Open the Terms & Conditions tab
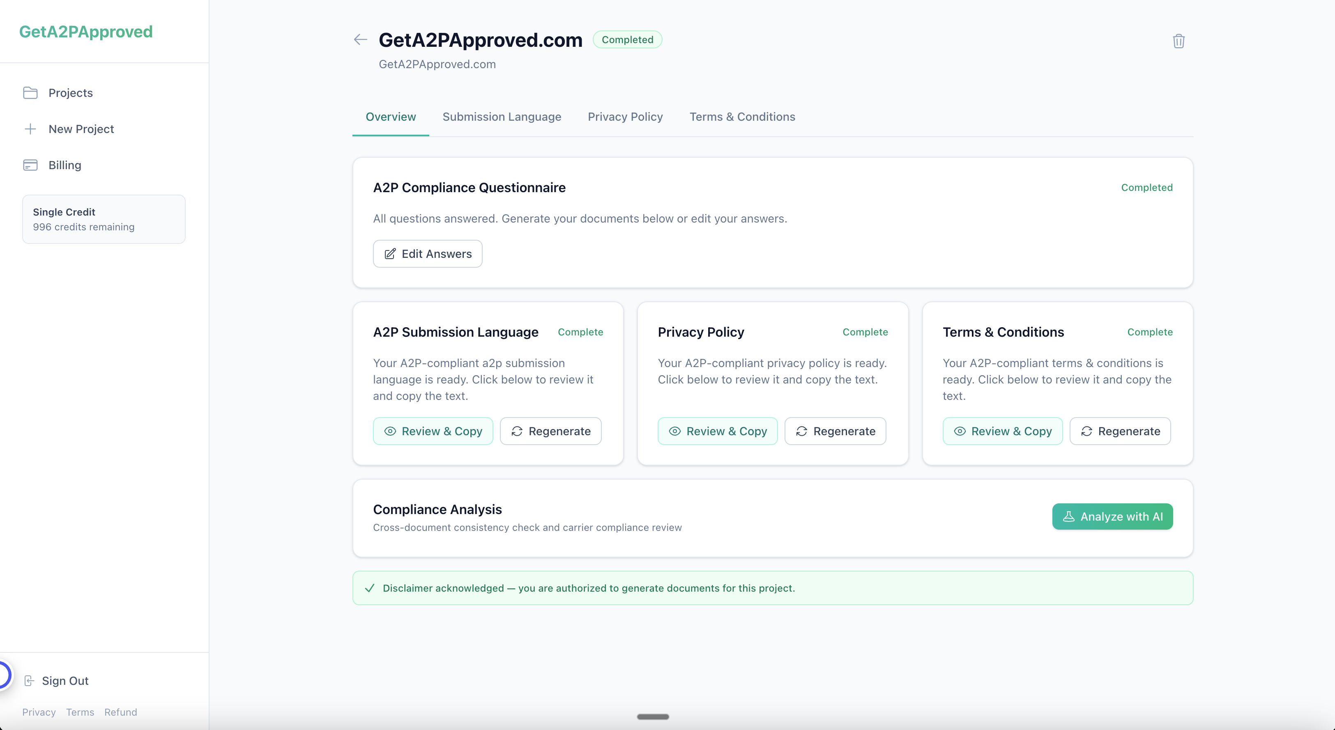Screen dimensions: 1335x730 tap(742, 117)
